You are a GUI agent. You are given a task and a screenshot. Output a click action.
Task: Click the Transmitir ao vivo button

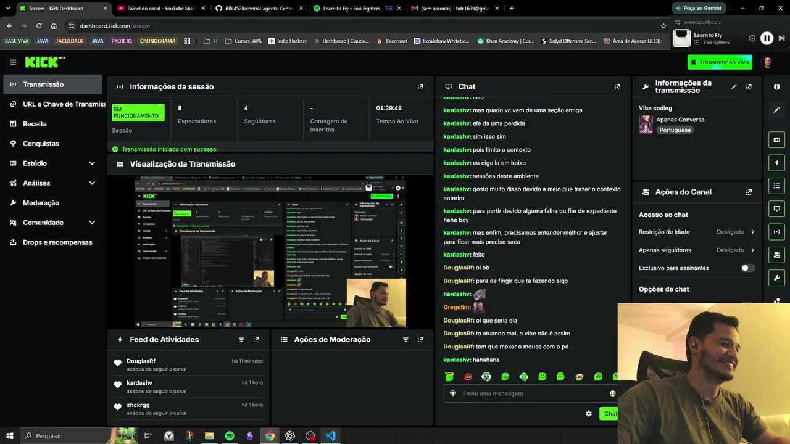point(720,62)
